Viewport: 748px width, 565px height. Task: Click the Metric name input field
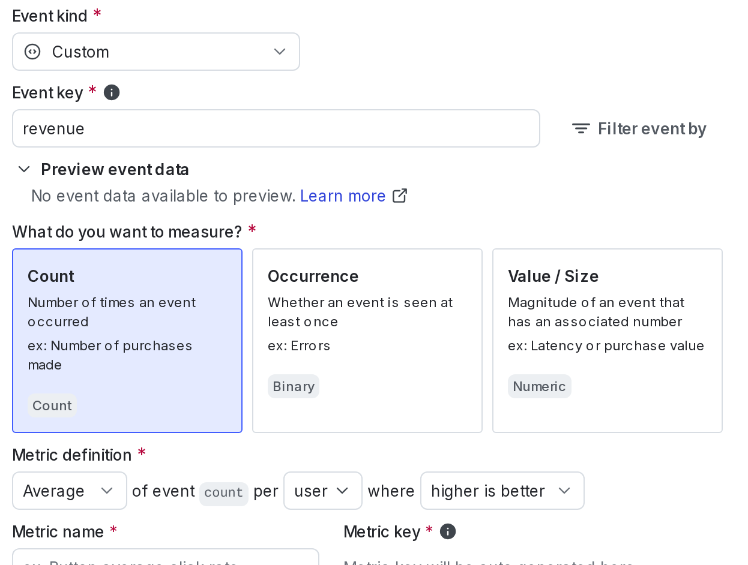pos(165,559)
